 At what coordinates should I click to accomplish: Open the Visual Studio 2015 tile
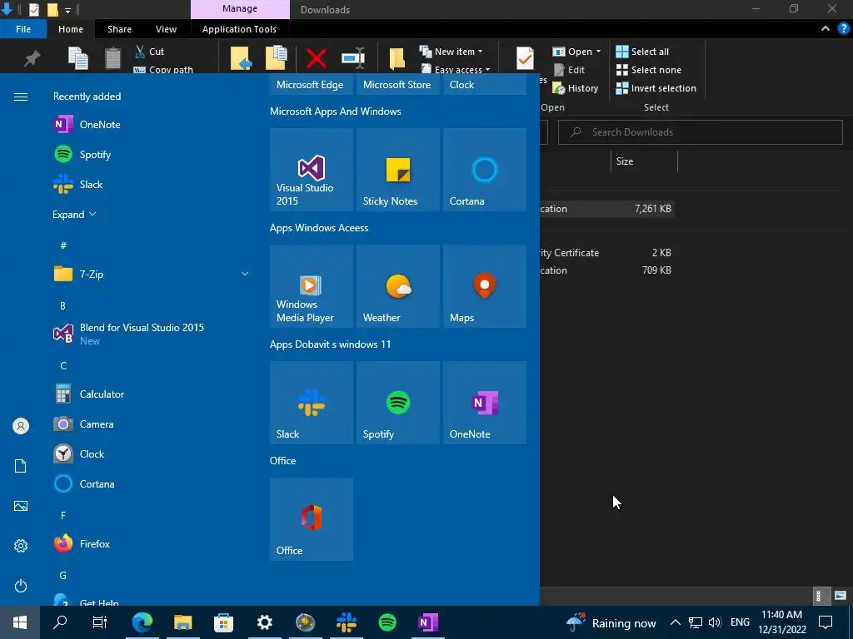pos(312,170)
